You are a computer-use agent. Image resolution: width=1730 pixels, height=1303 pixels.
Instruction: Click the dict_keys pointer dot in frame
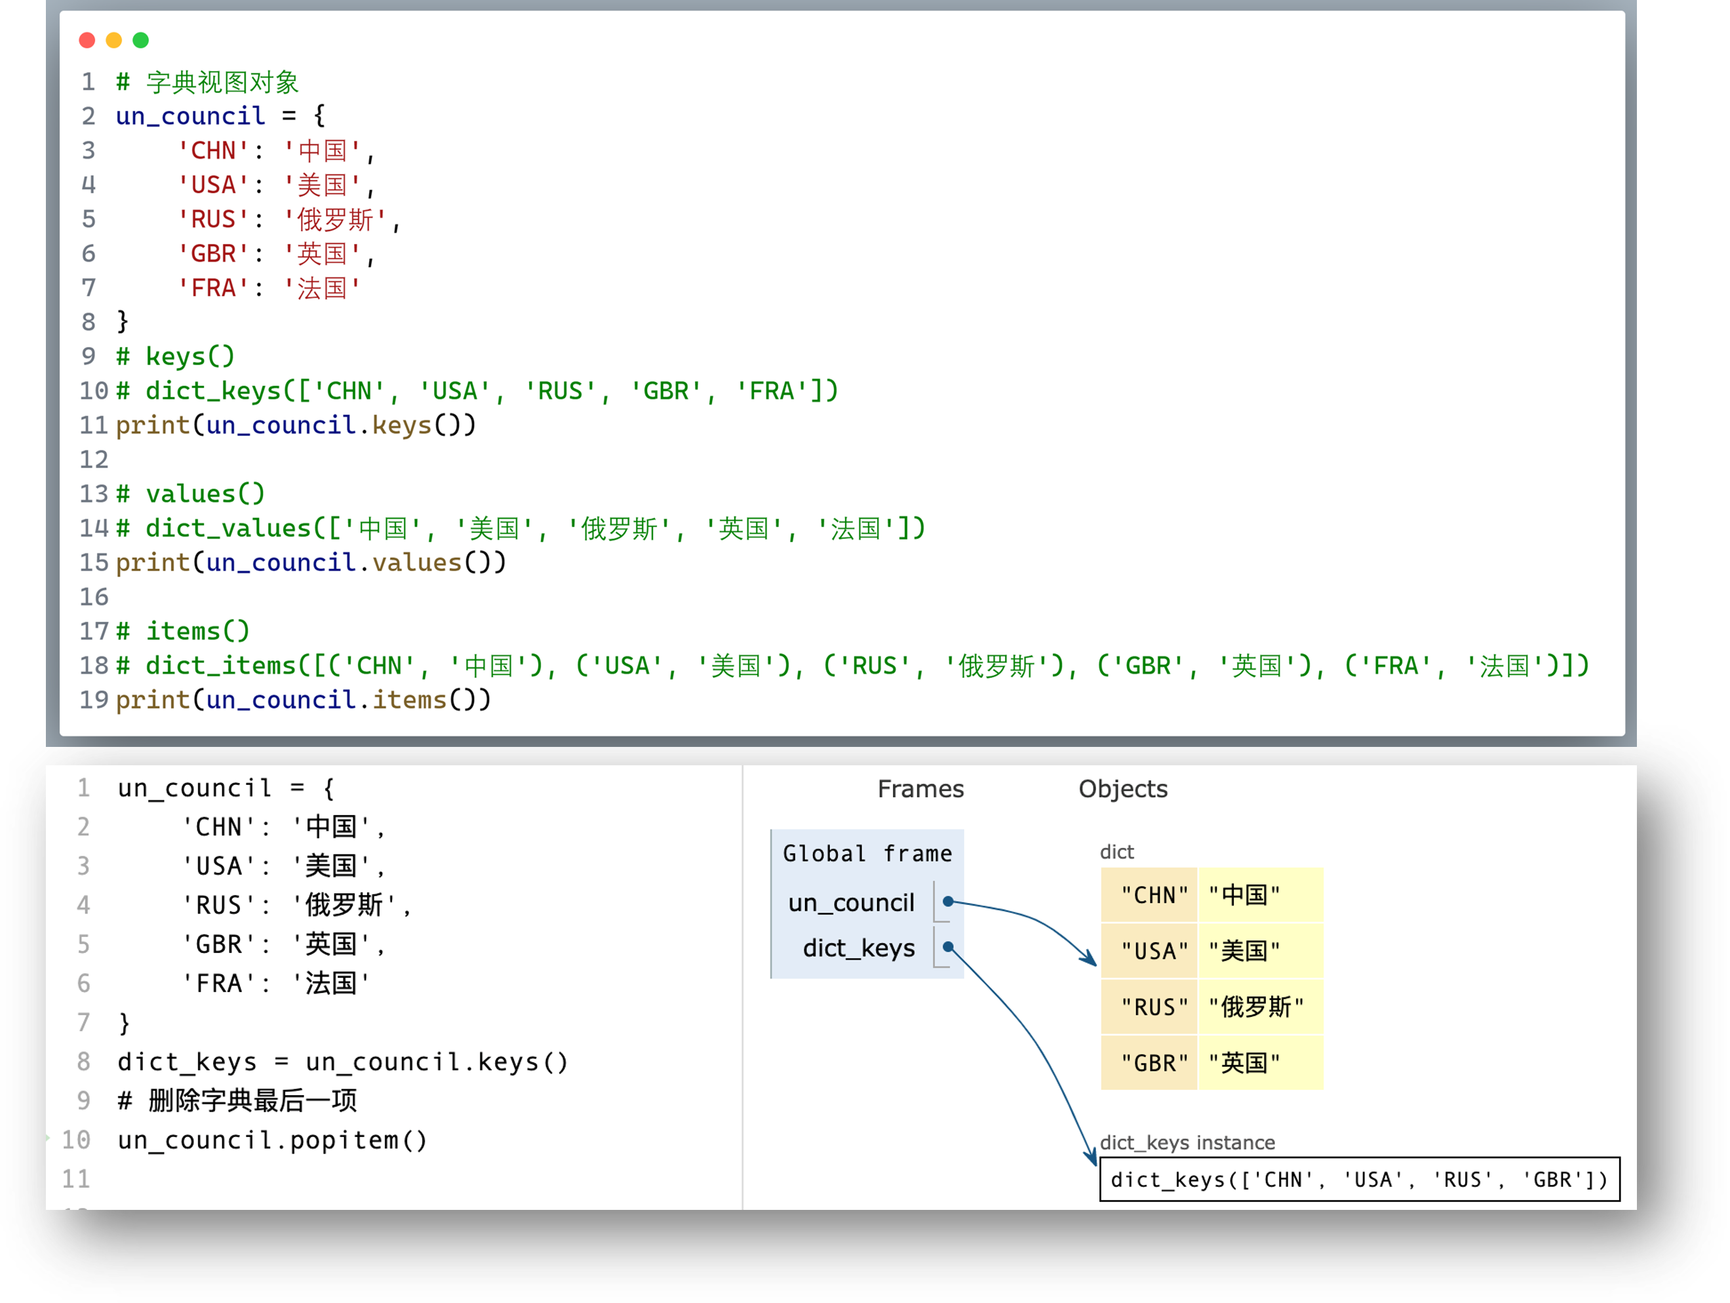[x=947, y=947]
